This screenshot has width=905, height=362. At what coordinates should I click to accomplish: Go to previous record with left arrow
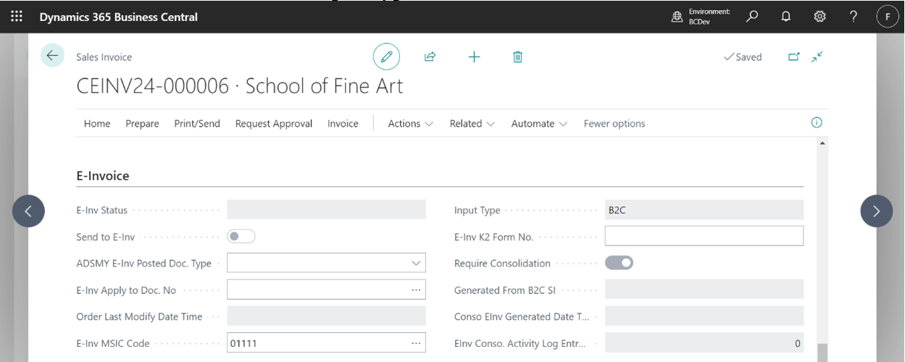(28, 211)
